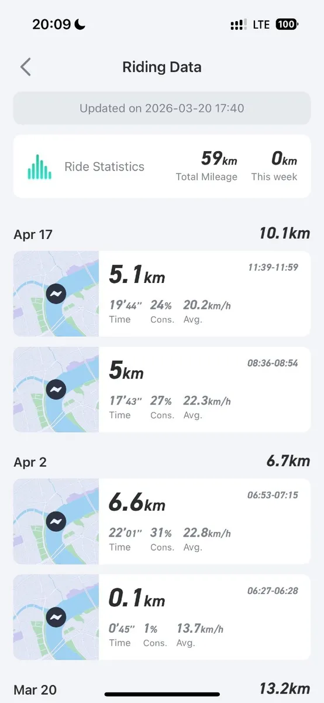Tap the home indicator bar at bottom
The width and height of the screenshot is (324, 703).
[162, 694]
